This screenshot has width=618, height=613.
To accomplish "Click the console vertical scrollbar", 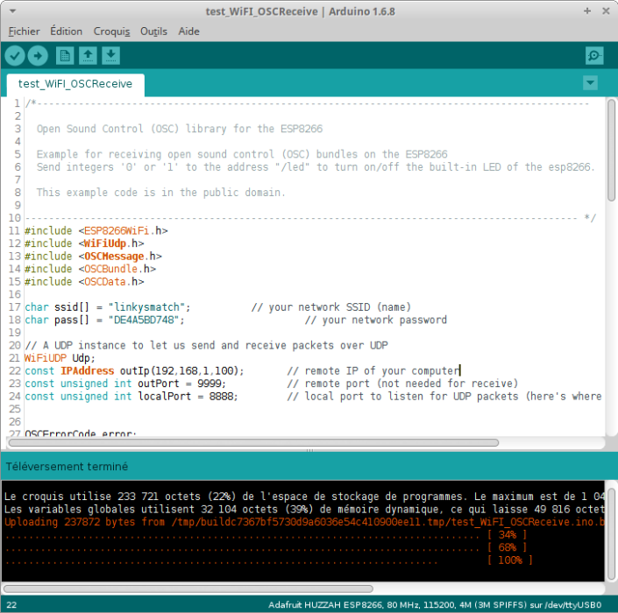I will pyautogui.click(x=611, y=534).
